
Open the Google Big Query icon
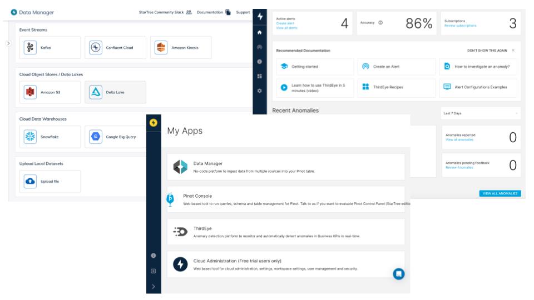tap(95, 137)
